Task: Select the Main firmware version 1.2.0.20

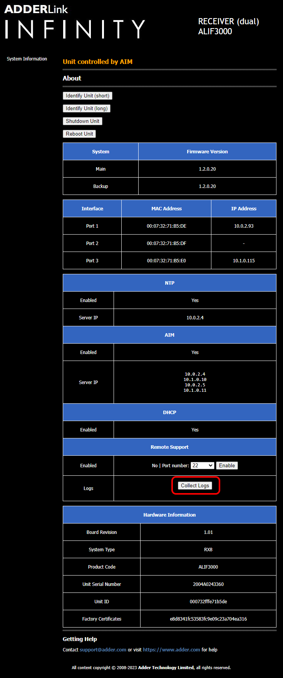Action: 207,169
